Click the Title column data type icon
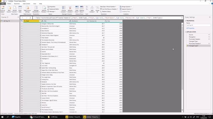 coord(42,21)
